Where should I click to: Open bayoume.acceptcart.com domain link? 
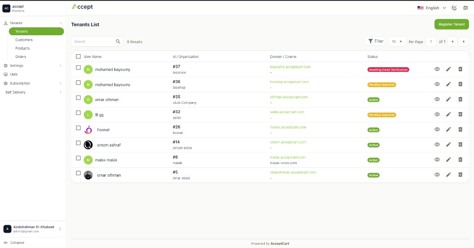pos(290,67)
